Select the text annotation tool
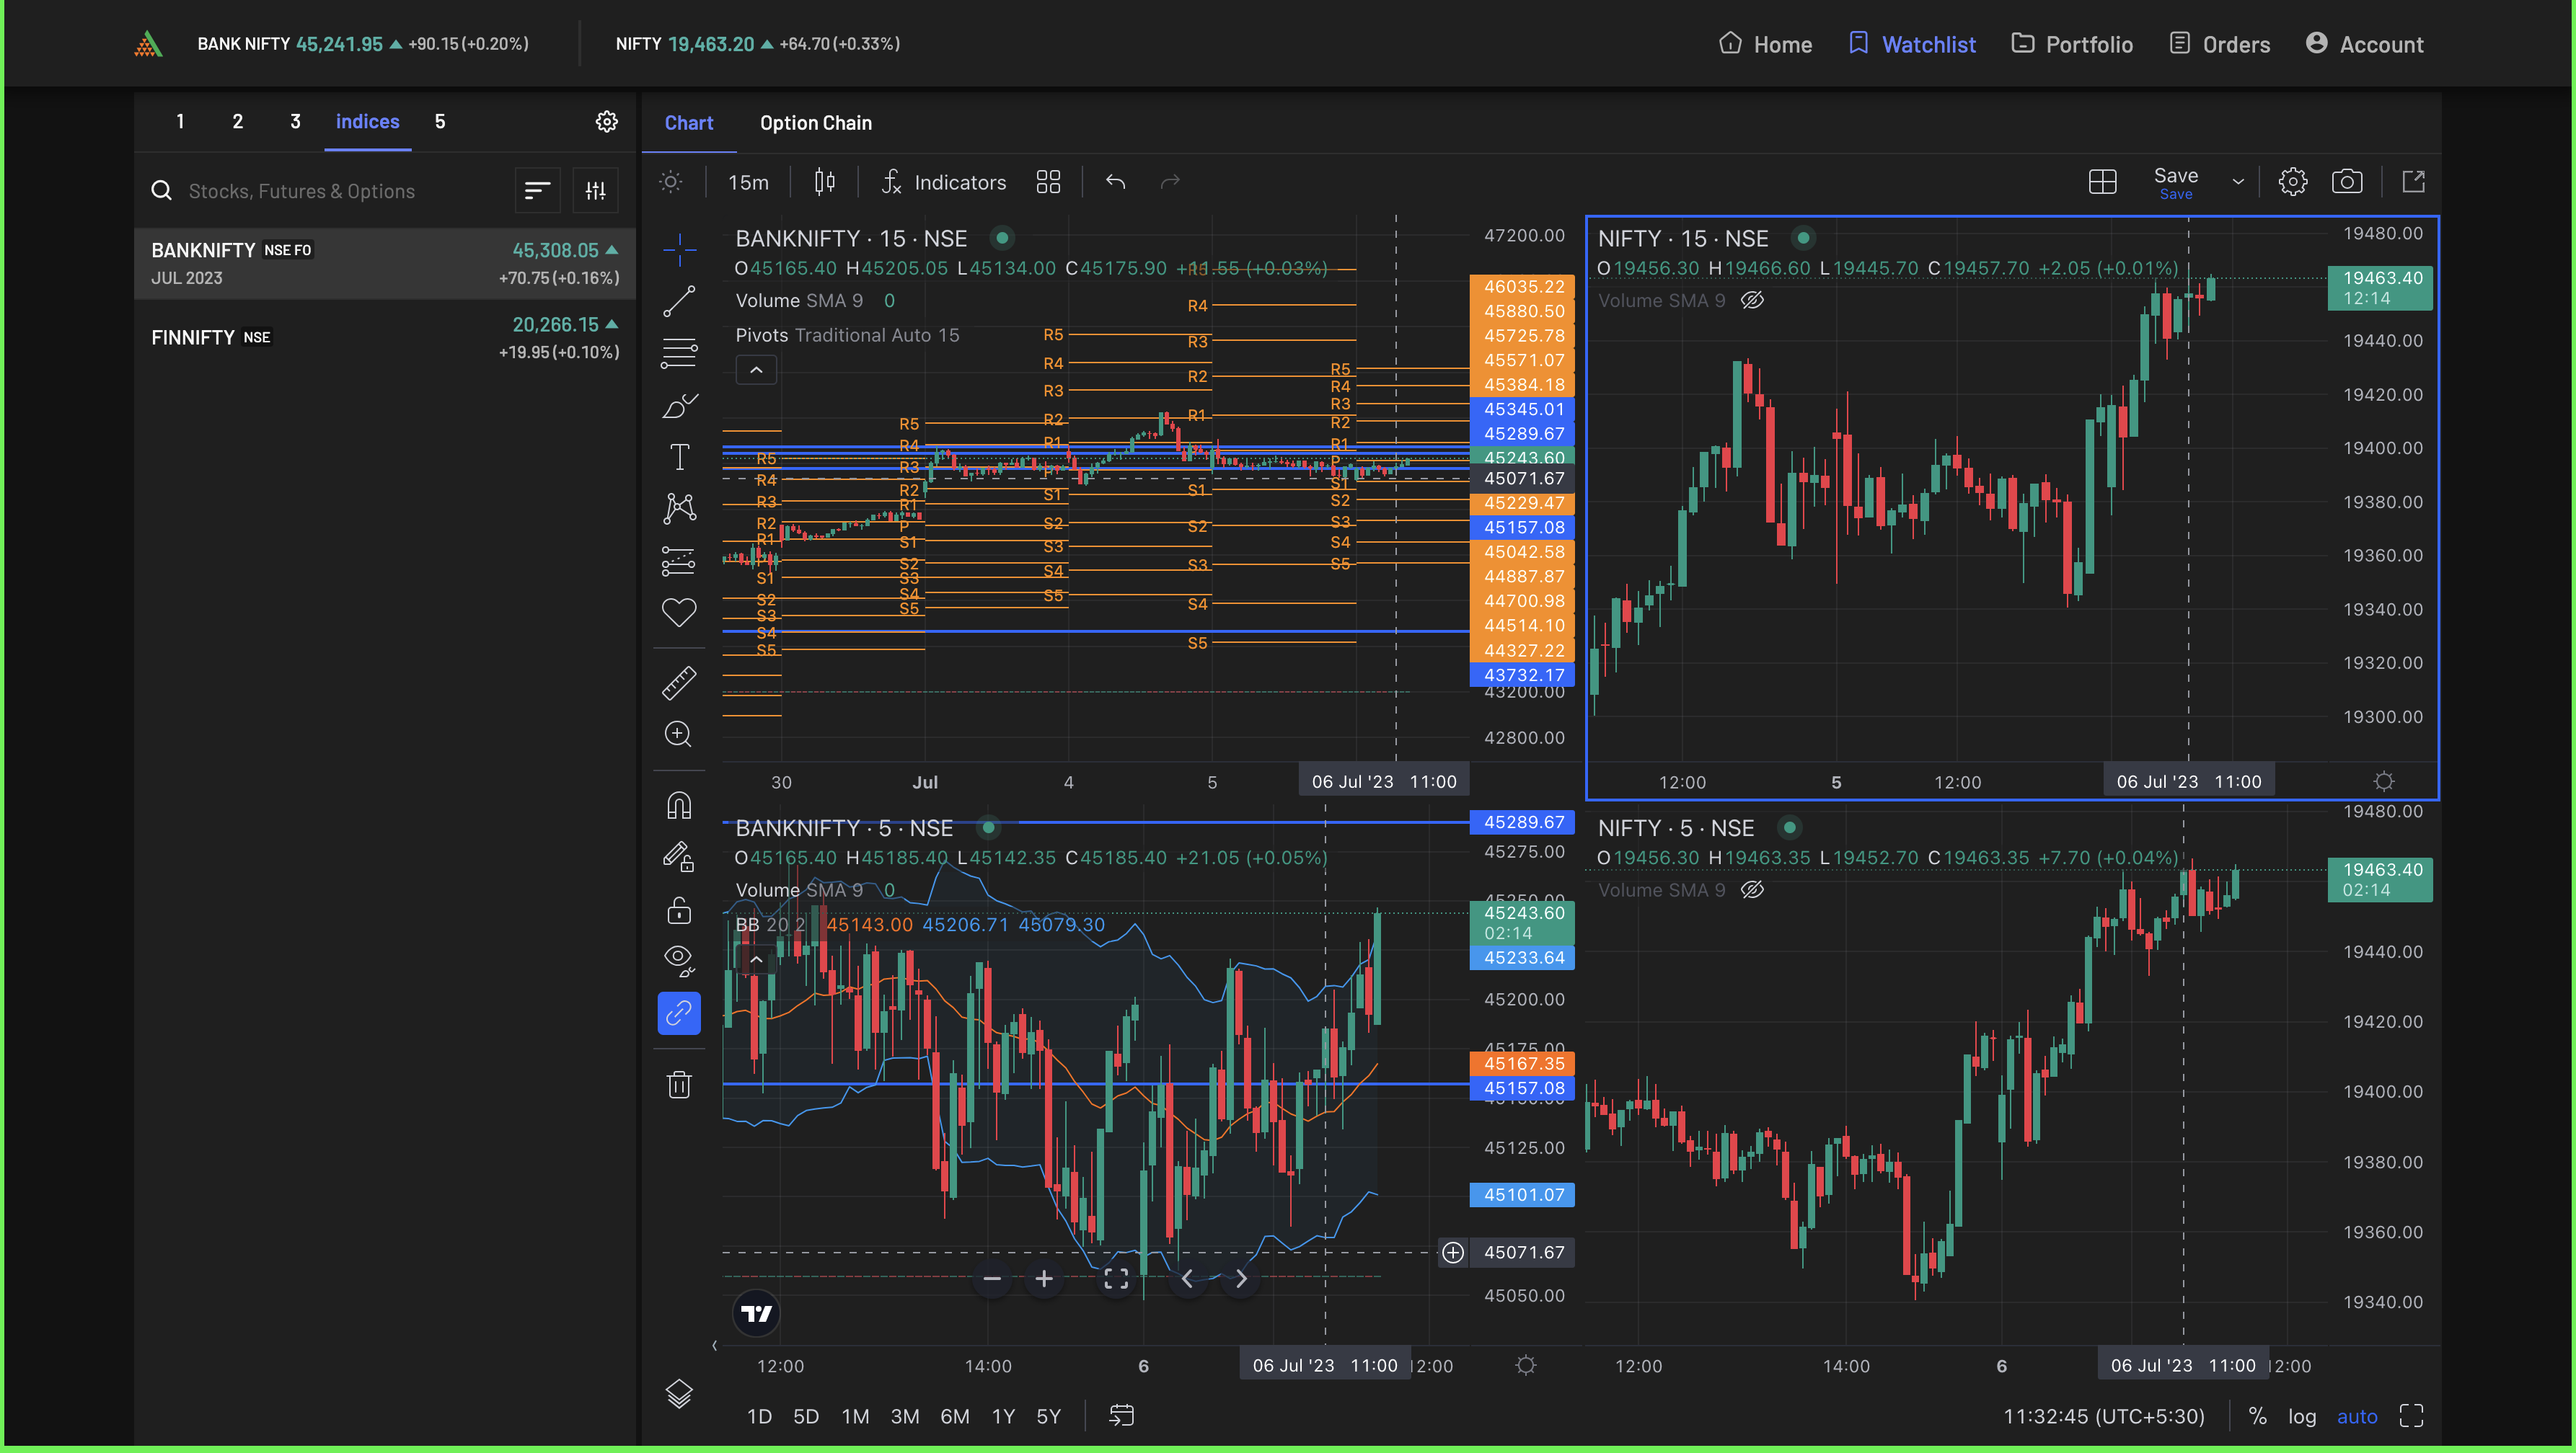Screen dimensions: 2576x1453 click(x=679, y=457)
